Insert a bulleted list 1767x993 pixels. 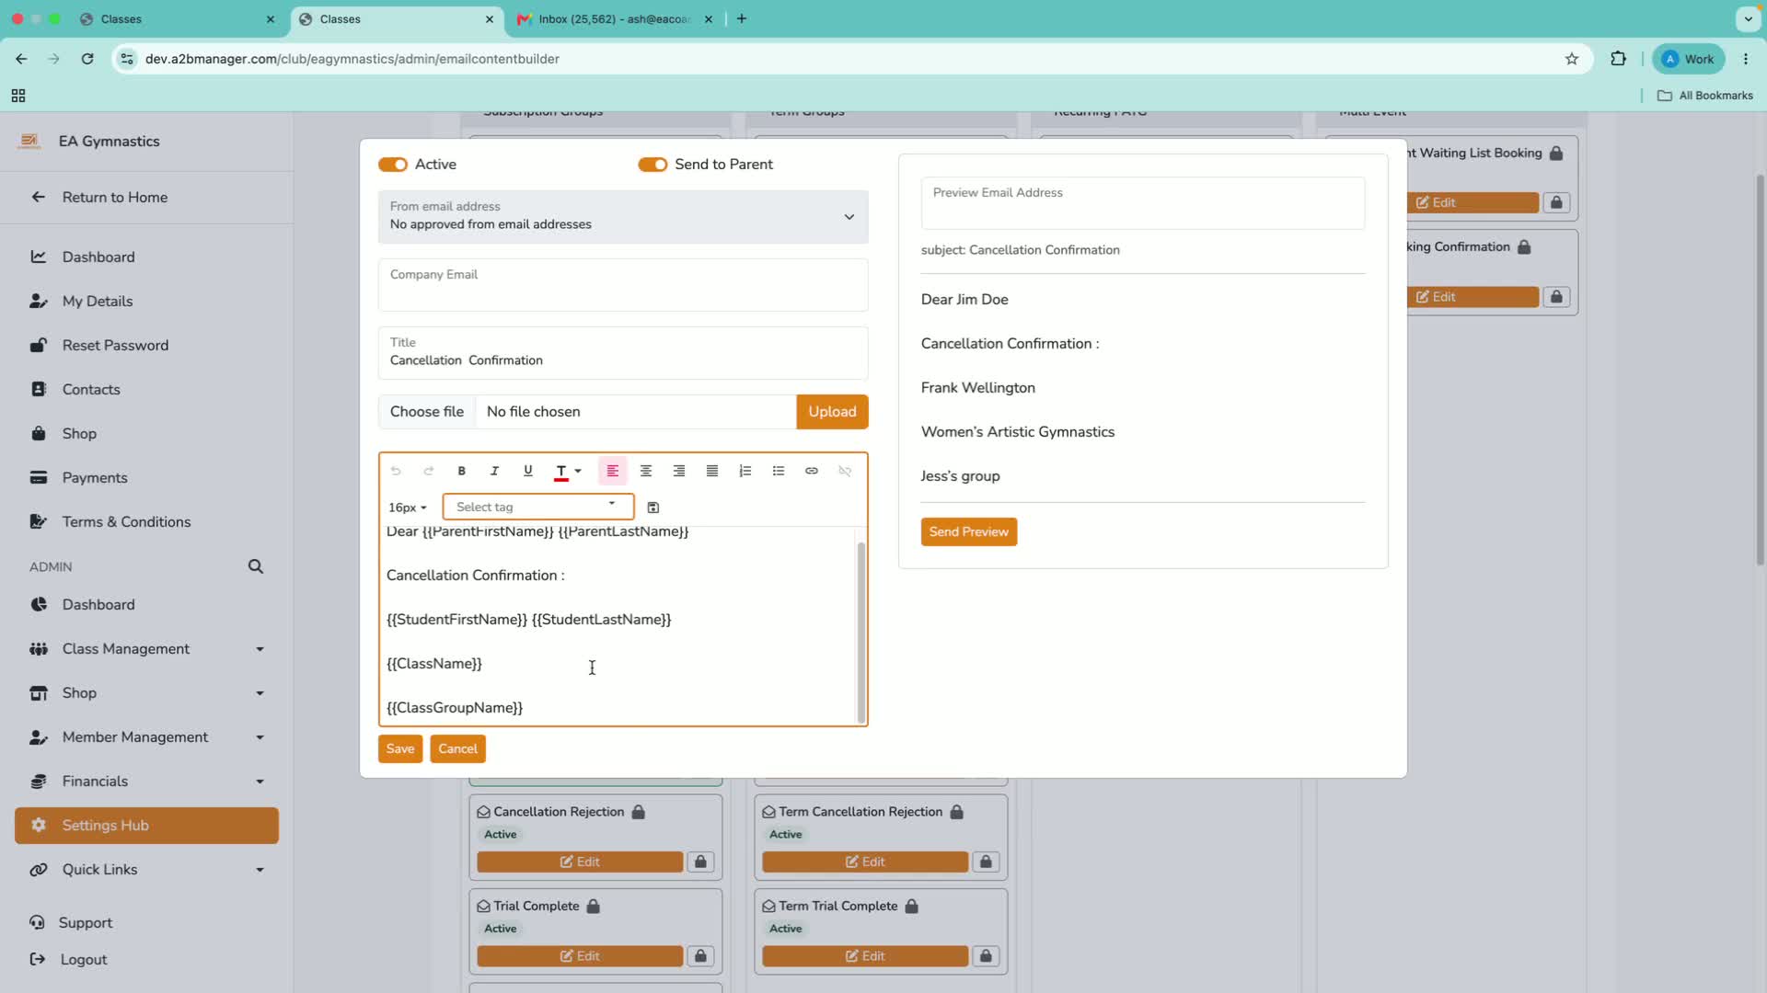click(778, 471)
